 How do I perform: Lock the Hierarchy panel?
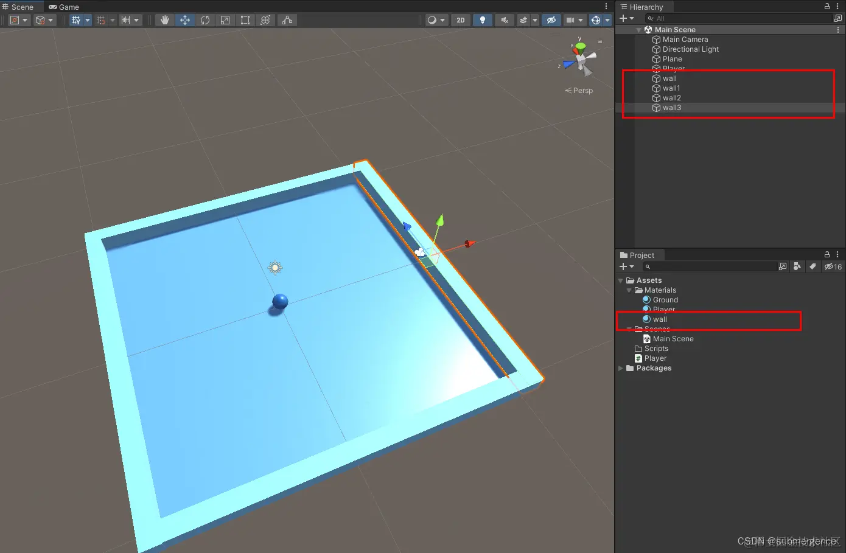coord(827,6)
